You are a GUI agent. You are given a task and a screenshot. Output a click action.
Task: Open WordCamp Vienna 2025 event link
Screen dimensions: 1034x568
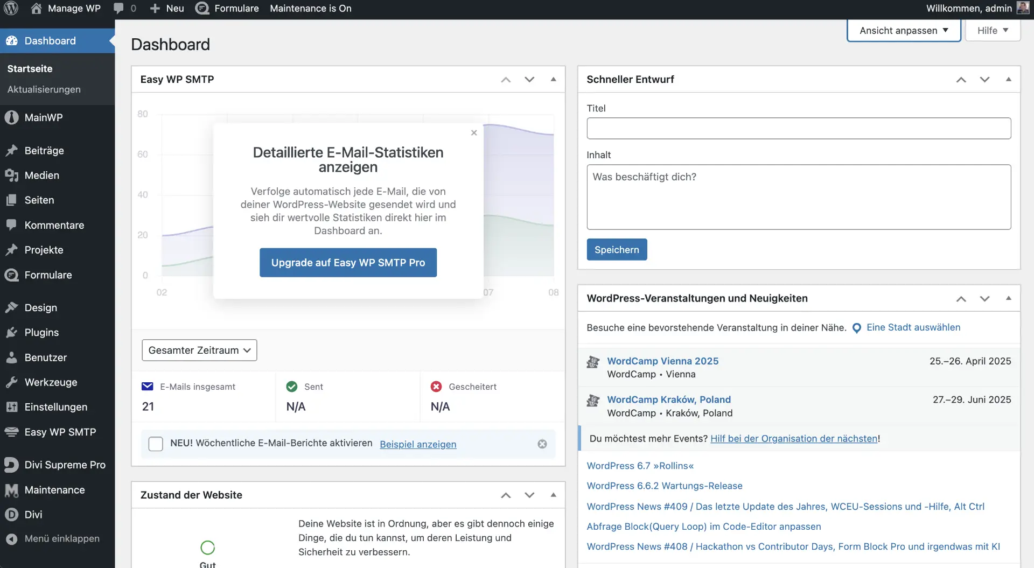point(662,361)
